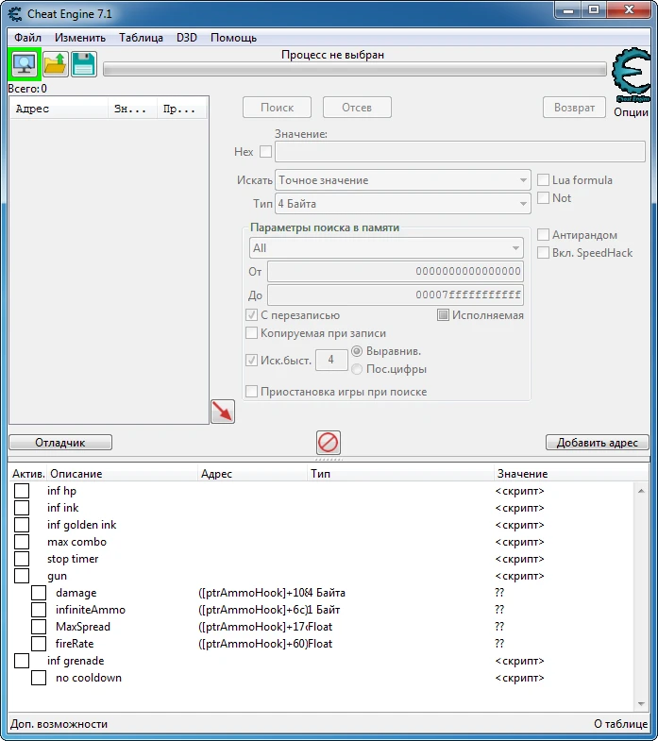Open the Файл menu
Screen dimensions: 658x741
[x=28, y=38]
